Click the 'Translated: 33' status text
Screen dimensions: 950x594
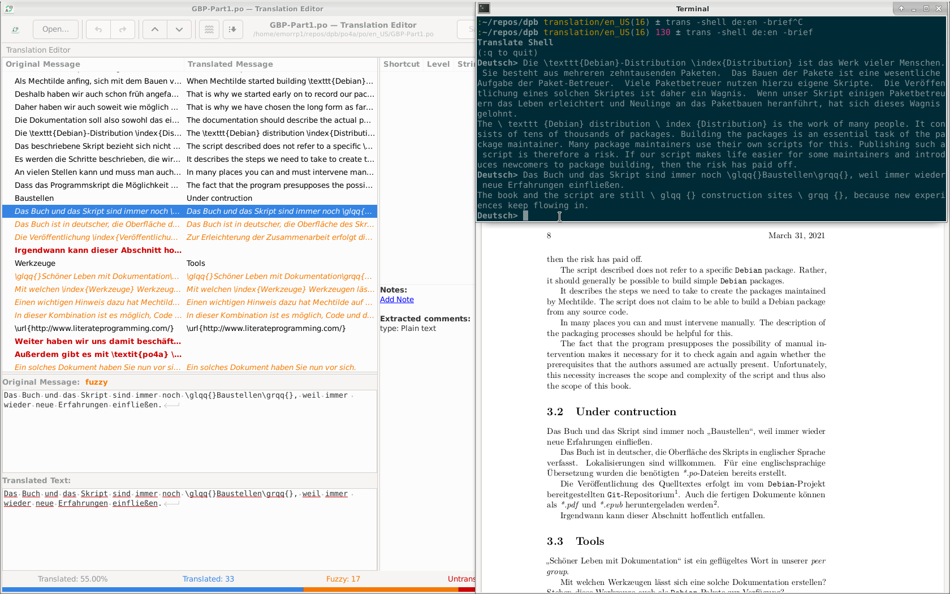click(208, 579)
